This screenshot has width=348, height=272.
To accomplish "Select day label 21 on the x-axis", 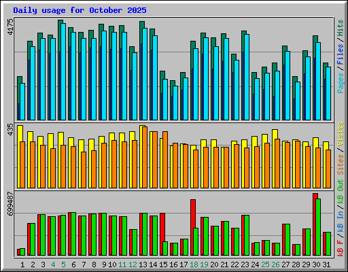I will click(x=224, y=265).
